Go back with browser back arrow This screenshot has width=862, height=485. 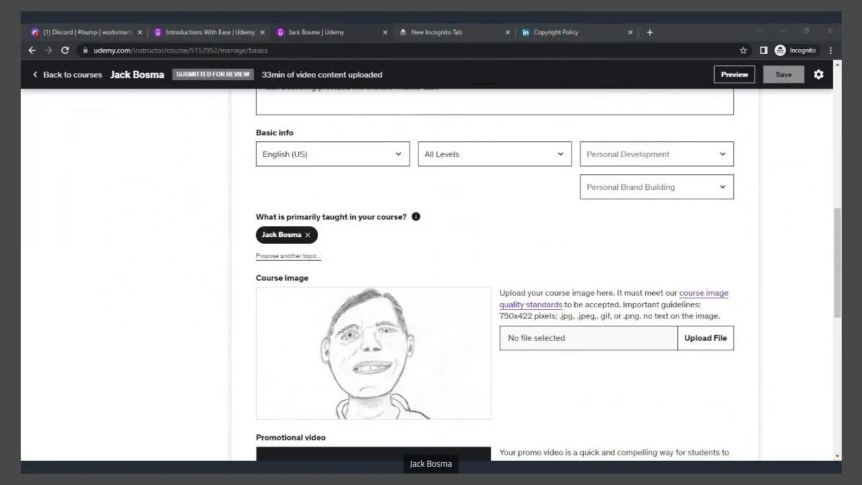pos(32,51)
